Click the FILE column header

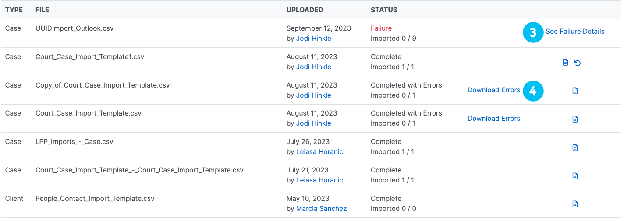tap(42, 10)
